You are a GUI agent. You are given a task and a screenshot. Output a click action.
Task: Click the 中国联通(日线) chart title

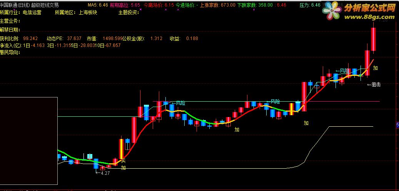pyautogui.click(x=15, y=5)
